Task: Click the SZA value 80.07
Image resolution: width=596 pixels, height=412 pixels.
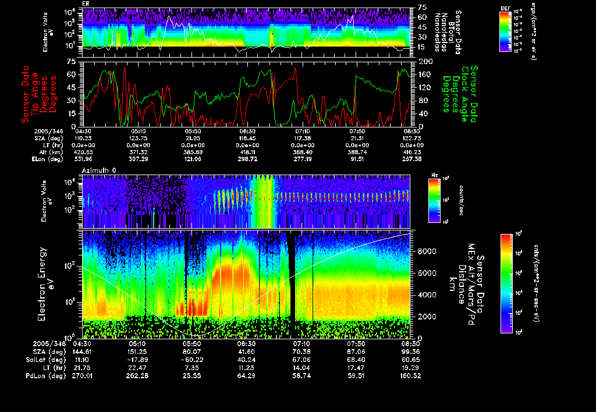Action: click(191, 352)
